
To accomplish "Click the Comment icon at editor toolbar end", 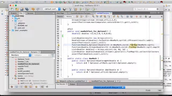I will point(146,17).
